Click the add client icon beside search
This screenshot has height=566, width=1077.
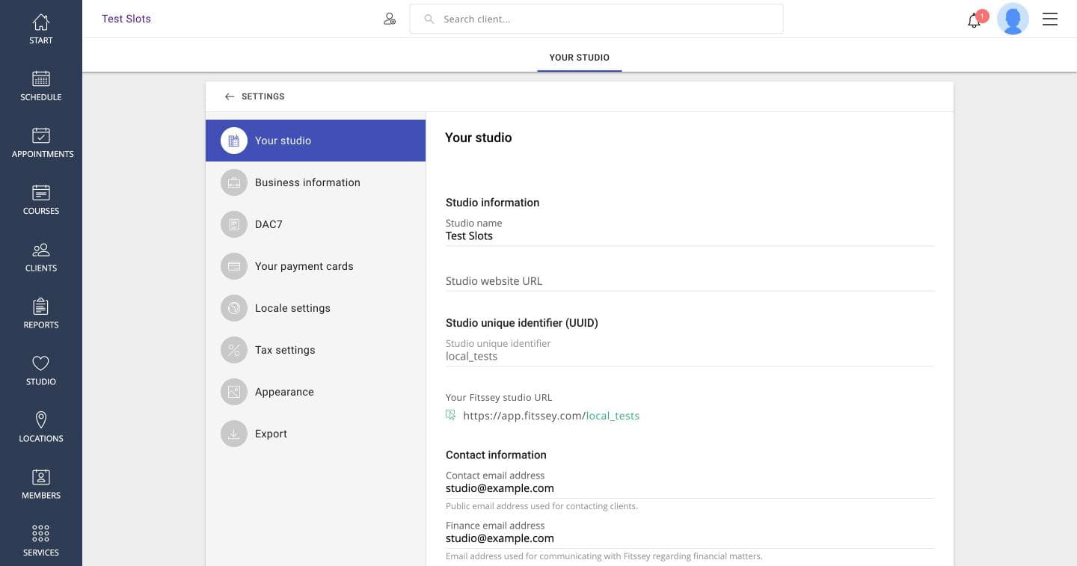390,19
